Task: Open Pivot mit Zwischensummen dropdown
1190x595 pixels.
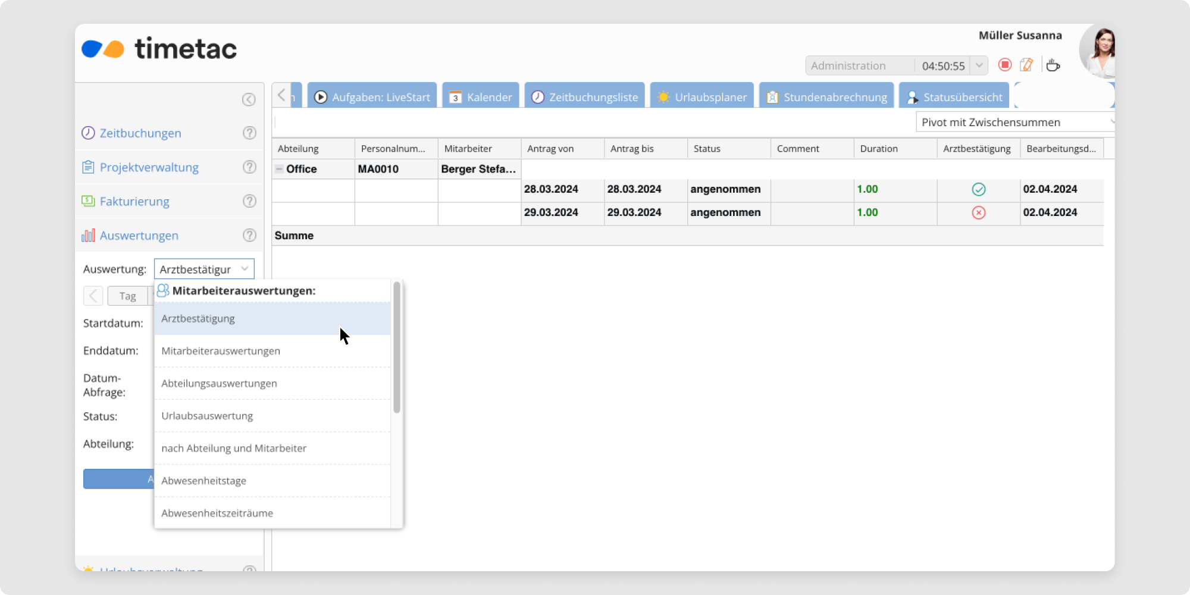Action: click(1014, 122)
